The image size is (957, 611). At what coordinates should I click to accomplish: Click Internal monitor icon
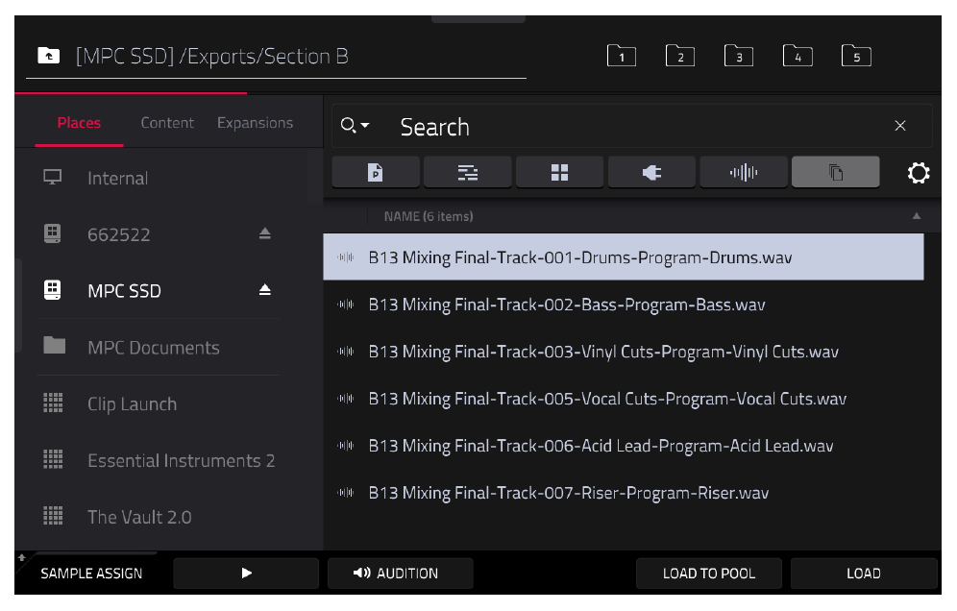coord(53,178)
